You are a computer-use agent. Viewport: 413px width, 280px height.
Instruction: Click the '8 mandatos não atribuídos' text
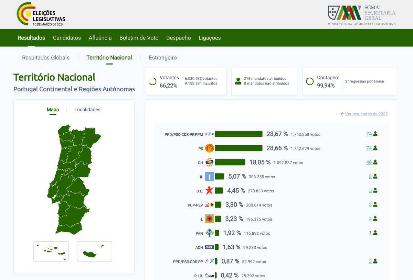[266, 83]
